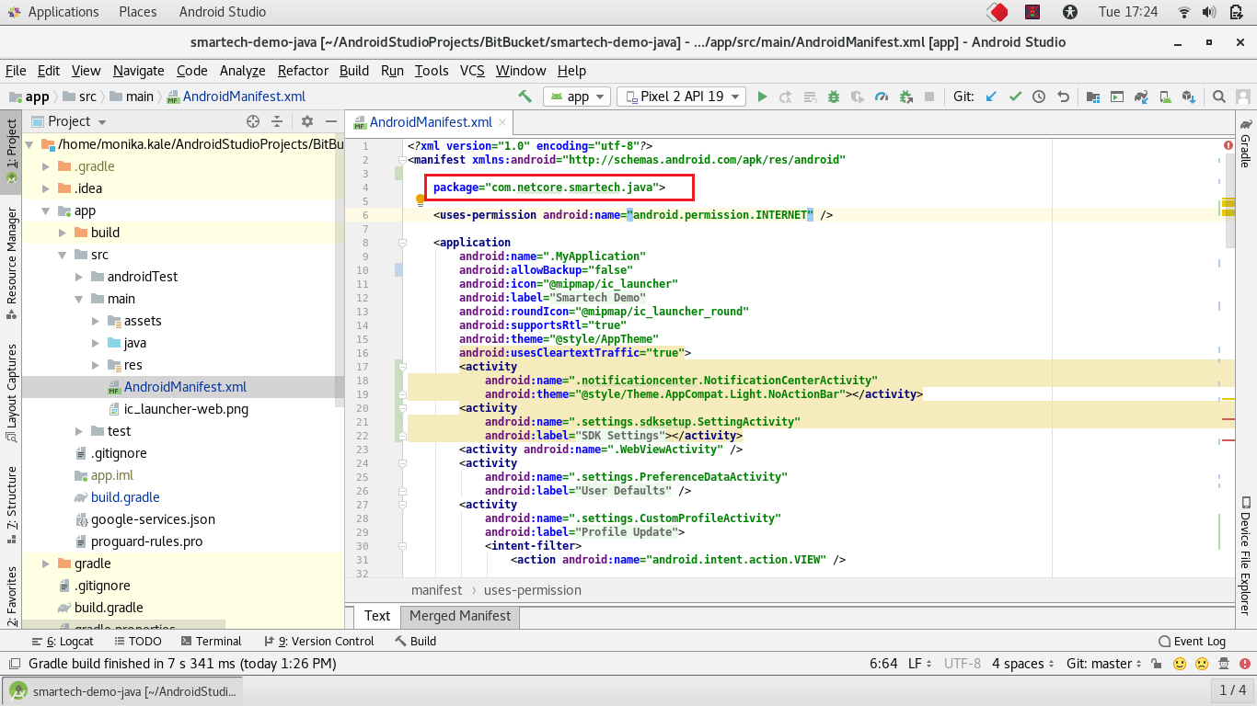Screen dimensions: 1257x706
Task: Hide the Project panel with the minimize icon
Action: pyautogui.click(x=329, y=121)
